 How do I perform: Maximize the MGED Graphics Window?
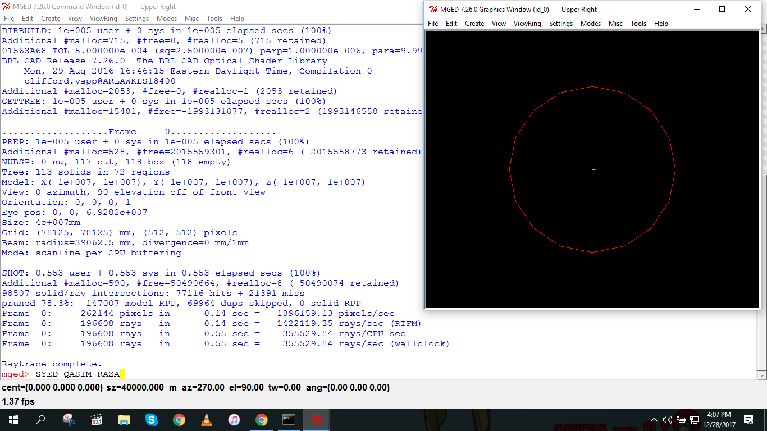point(723,10)
